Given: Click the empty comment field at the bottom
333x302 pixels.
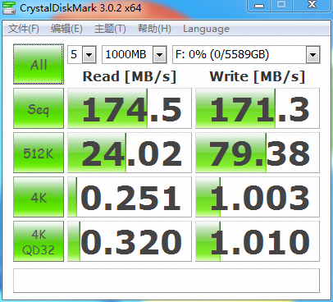Looking at the screenshot, I should tap(166, 281).
